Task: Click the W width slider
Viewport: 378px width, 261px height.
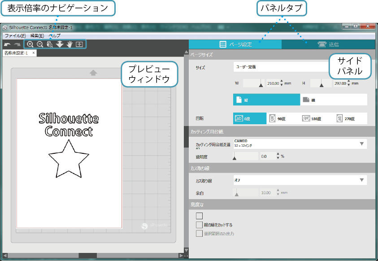Action: point(254,83)
